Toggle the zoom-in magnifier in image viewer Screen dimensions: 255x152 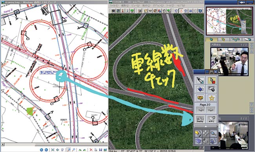click(x=69, y=150)
